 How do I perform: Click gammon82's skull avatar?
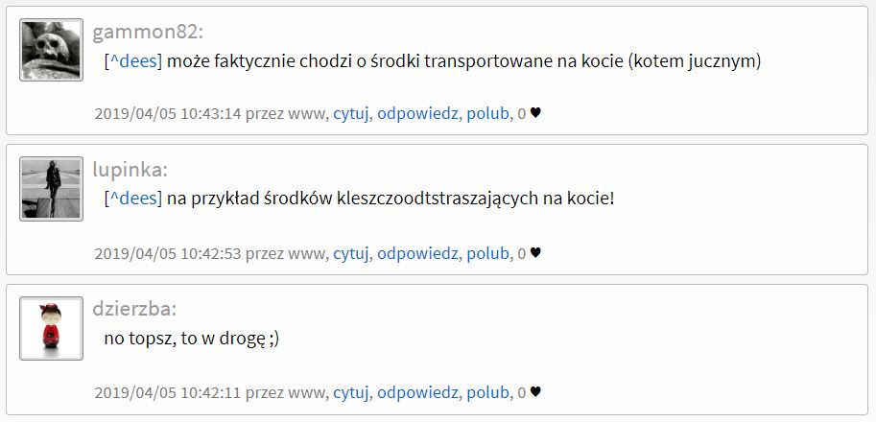click(x=52, y=50)
